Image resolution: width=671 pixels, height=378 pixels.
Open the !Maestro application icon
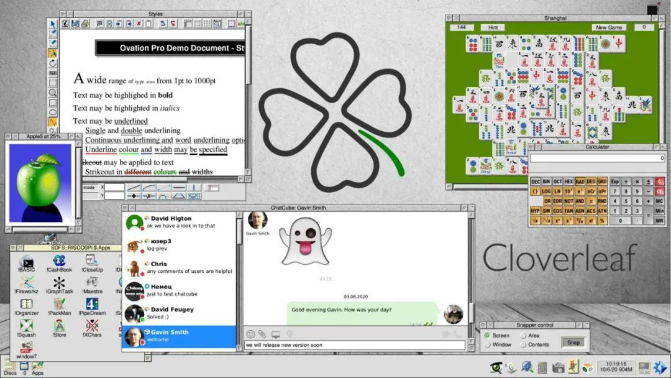coord(93,285)
